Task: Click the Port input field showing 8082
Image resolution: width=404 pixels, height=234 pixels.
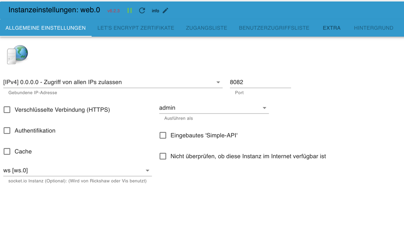Action: [260, 82]
